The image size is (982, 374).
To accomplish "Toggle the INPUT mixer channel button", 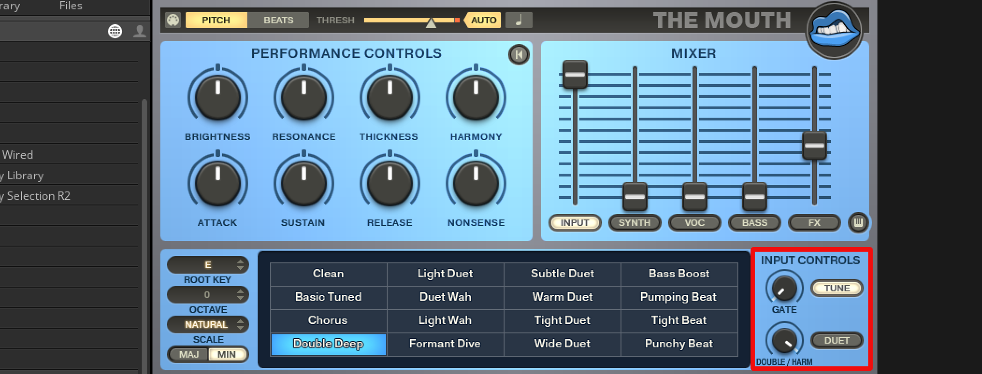I will (x=575, y=223).
